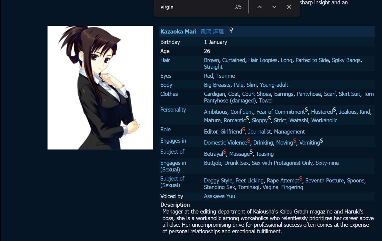Select the Scarf clothing trait
Screen dimensions: 382x241
(330, 94)
